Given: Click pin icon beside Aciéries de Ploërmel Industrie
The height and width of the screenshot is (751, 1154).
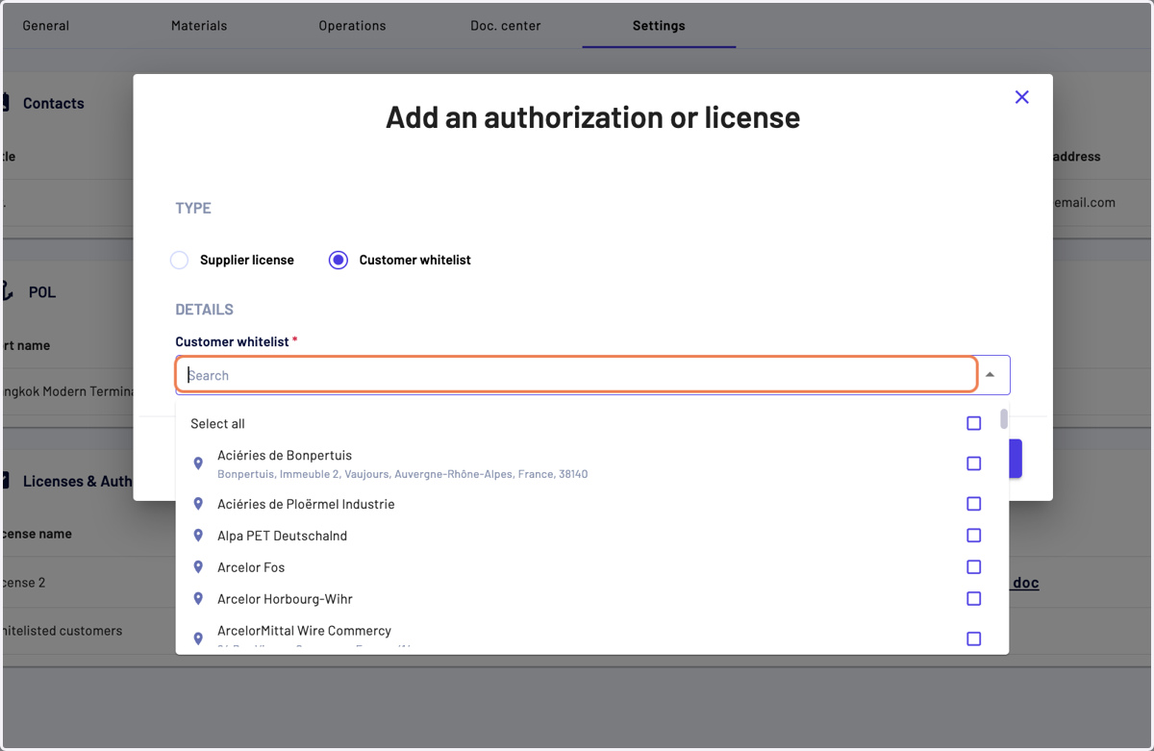Looking at the screenshot, I should (x=198, y=504).
